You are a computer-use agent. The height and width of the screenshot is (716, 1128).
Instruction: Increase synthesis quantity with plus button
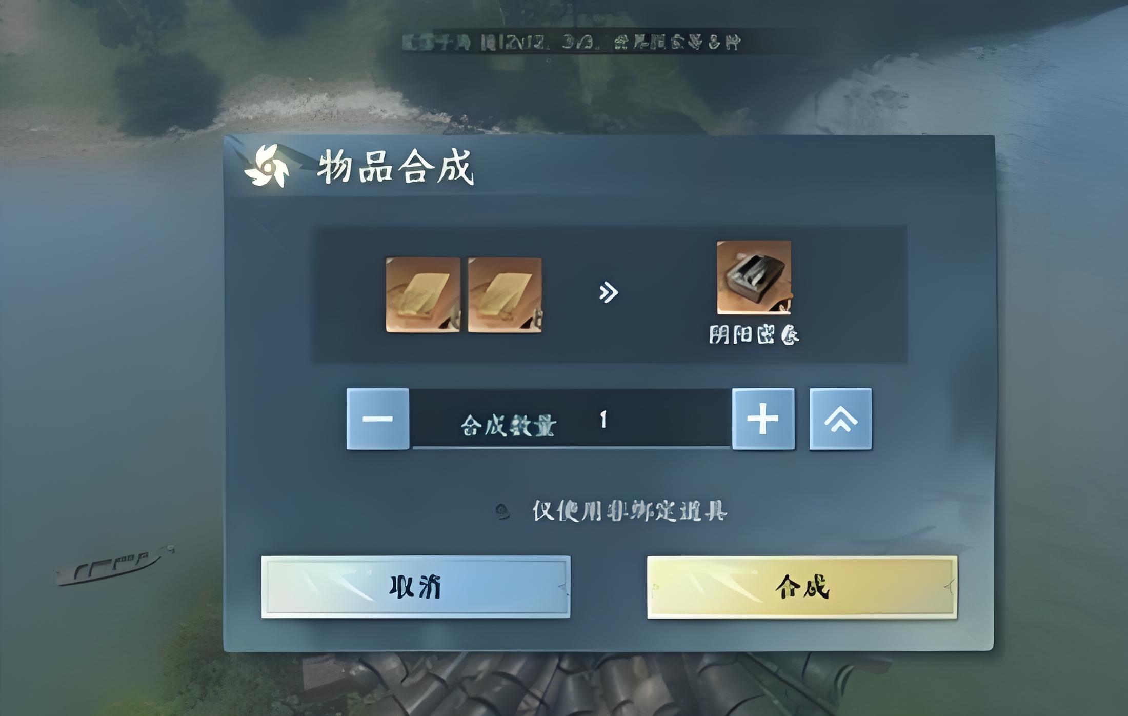[763, 419]
